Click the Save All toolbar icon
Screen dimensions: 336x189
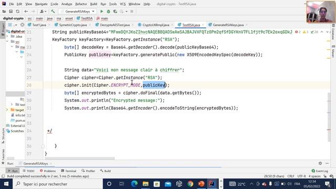click(10, 12)
